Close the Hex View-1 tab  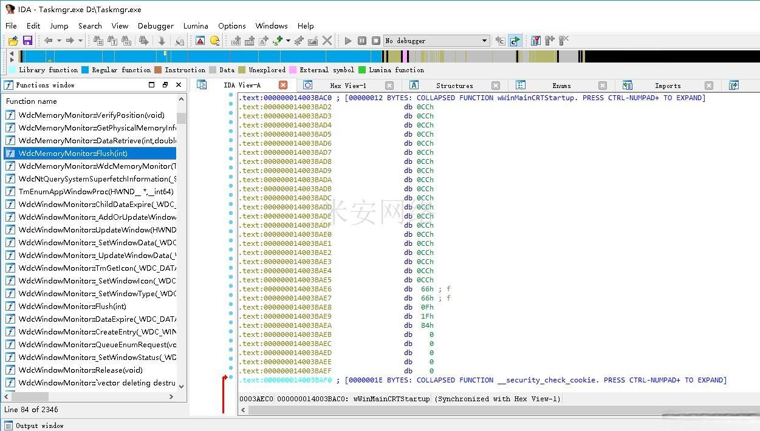389,86
